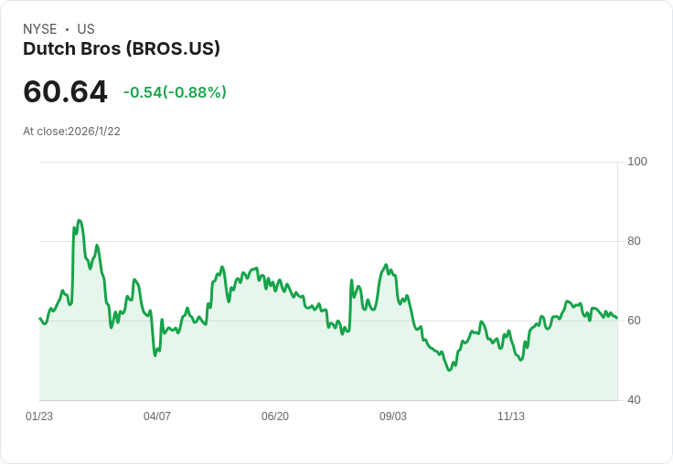The image size is (673, 464).
Task: Select the 04/07 date on x-axis
Action: (x=157, y=417)
